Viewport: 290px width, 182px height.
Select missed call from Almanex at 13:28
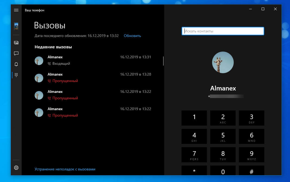click(x=93, y=78)
